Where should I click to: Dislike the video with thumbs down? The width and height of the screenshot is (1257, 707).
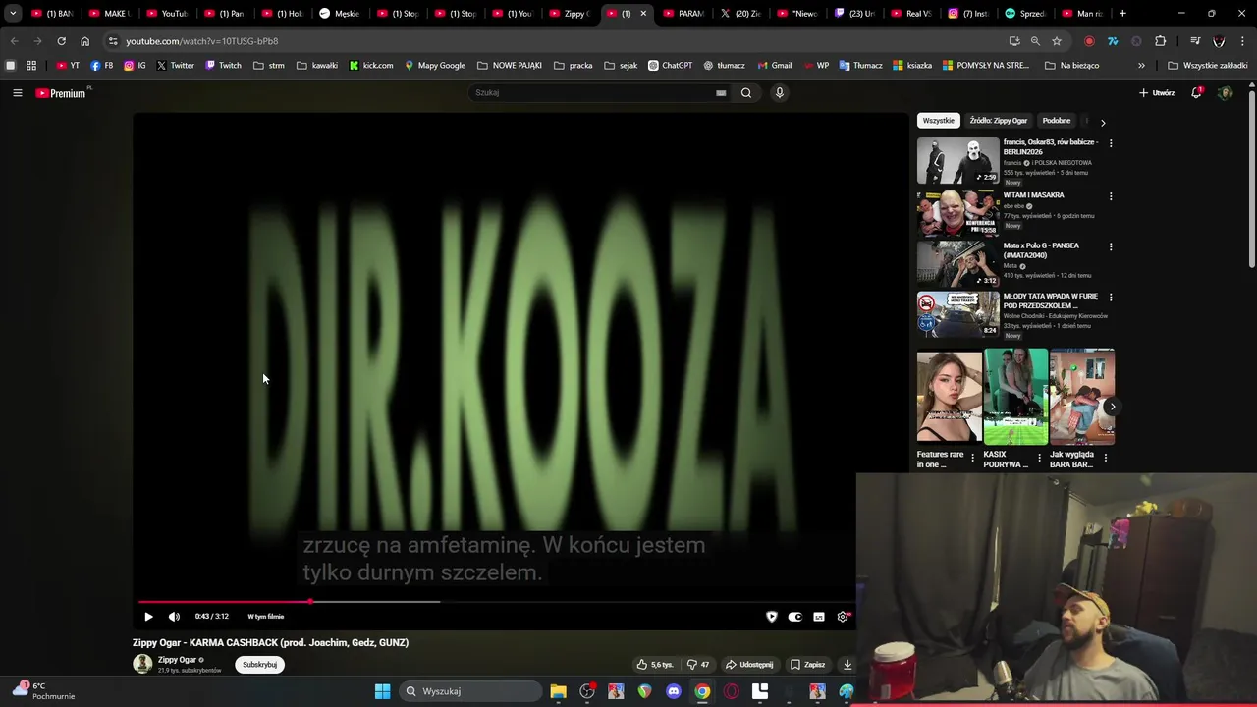point(698,665)
